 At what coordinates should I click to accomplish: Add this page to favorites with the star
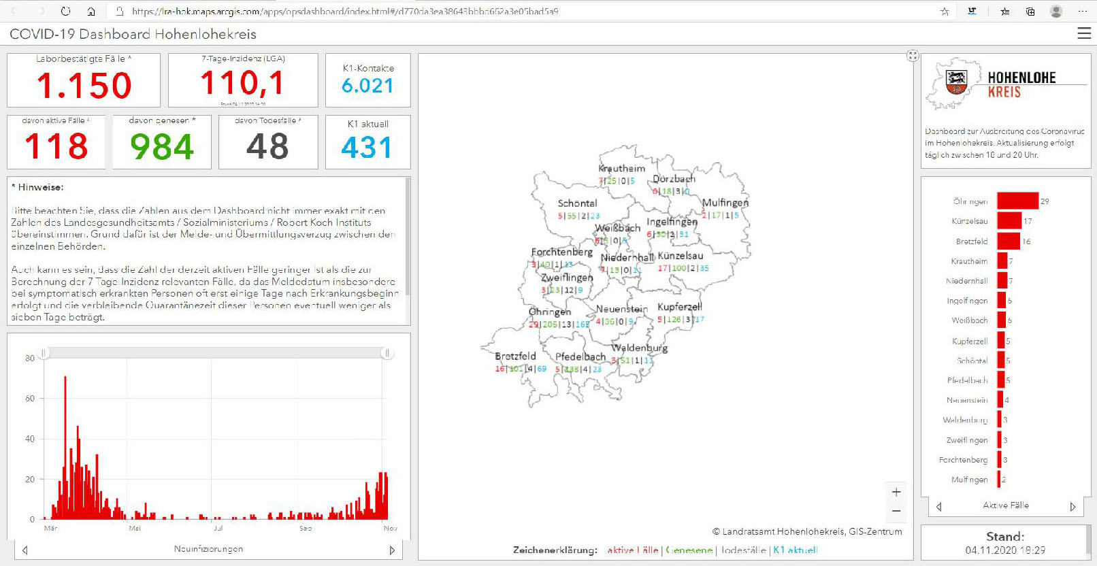(945, 11)
